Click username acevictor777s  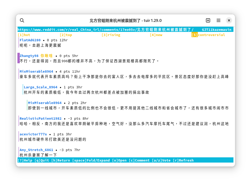tap(33, 134)
